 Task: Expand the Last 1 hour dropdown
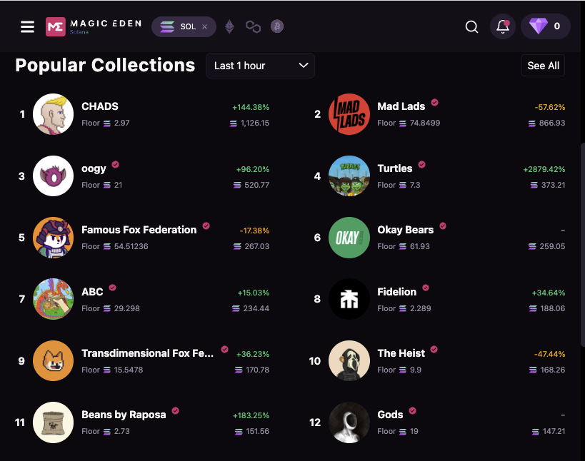pyautogui.click(x=260, y=66)
